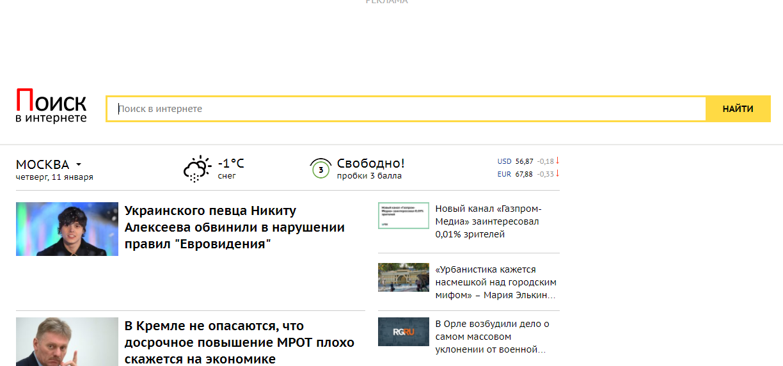Click the red USD down arrow
Image resolution: width=783 pixels, height=366 pixels.
pos(557,161)
